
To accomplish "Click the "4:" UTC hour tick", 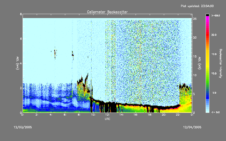I will 51,115.
